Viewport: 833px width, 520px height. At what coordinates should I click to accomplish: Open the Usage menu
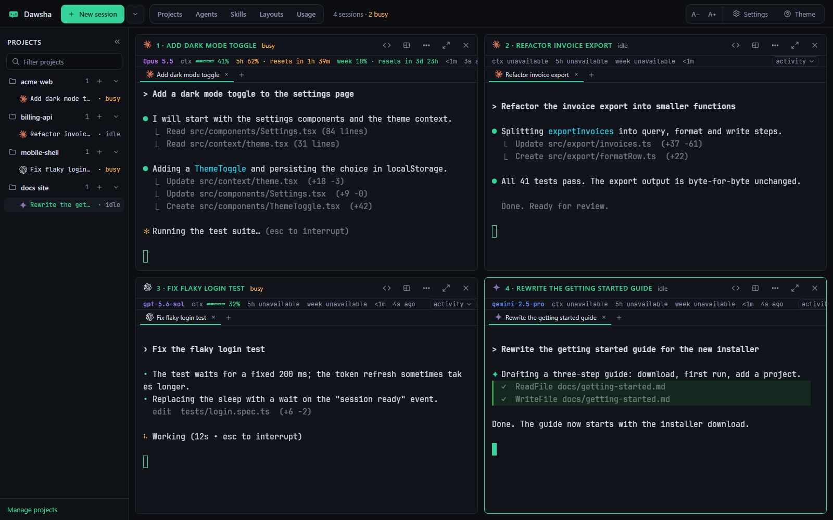[x=306, y=14]
